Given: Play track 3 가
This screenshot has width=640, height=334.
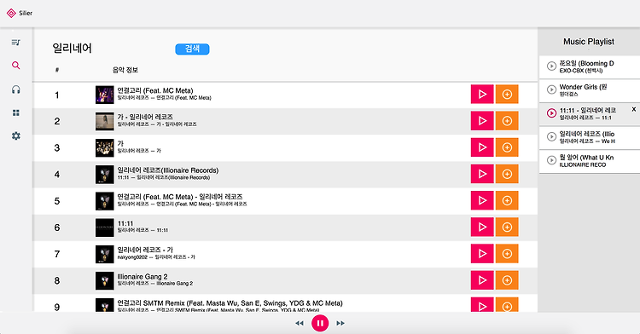Looking at the screenshot, I should [x=482, y=147].
